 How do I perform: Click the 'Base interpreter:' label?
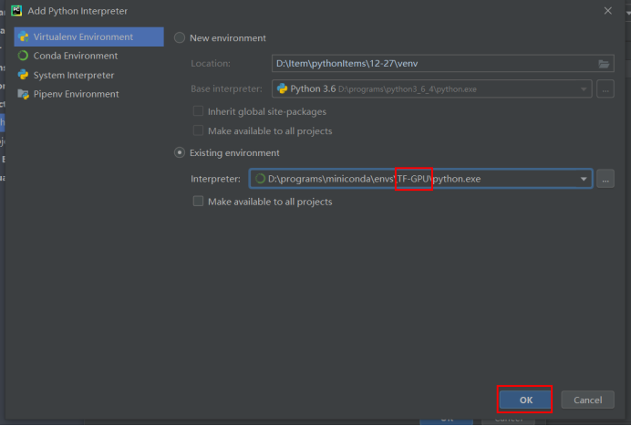tap(226, 88)
